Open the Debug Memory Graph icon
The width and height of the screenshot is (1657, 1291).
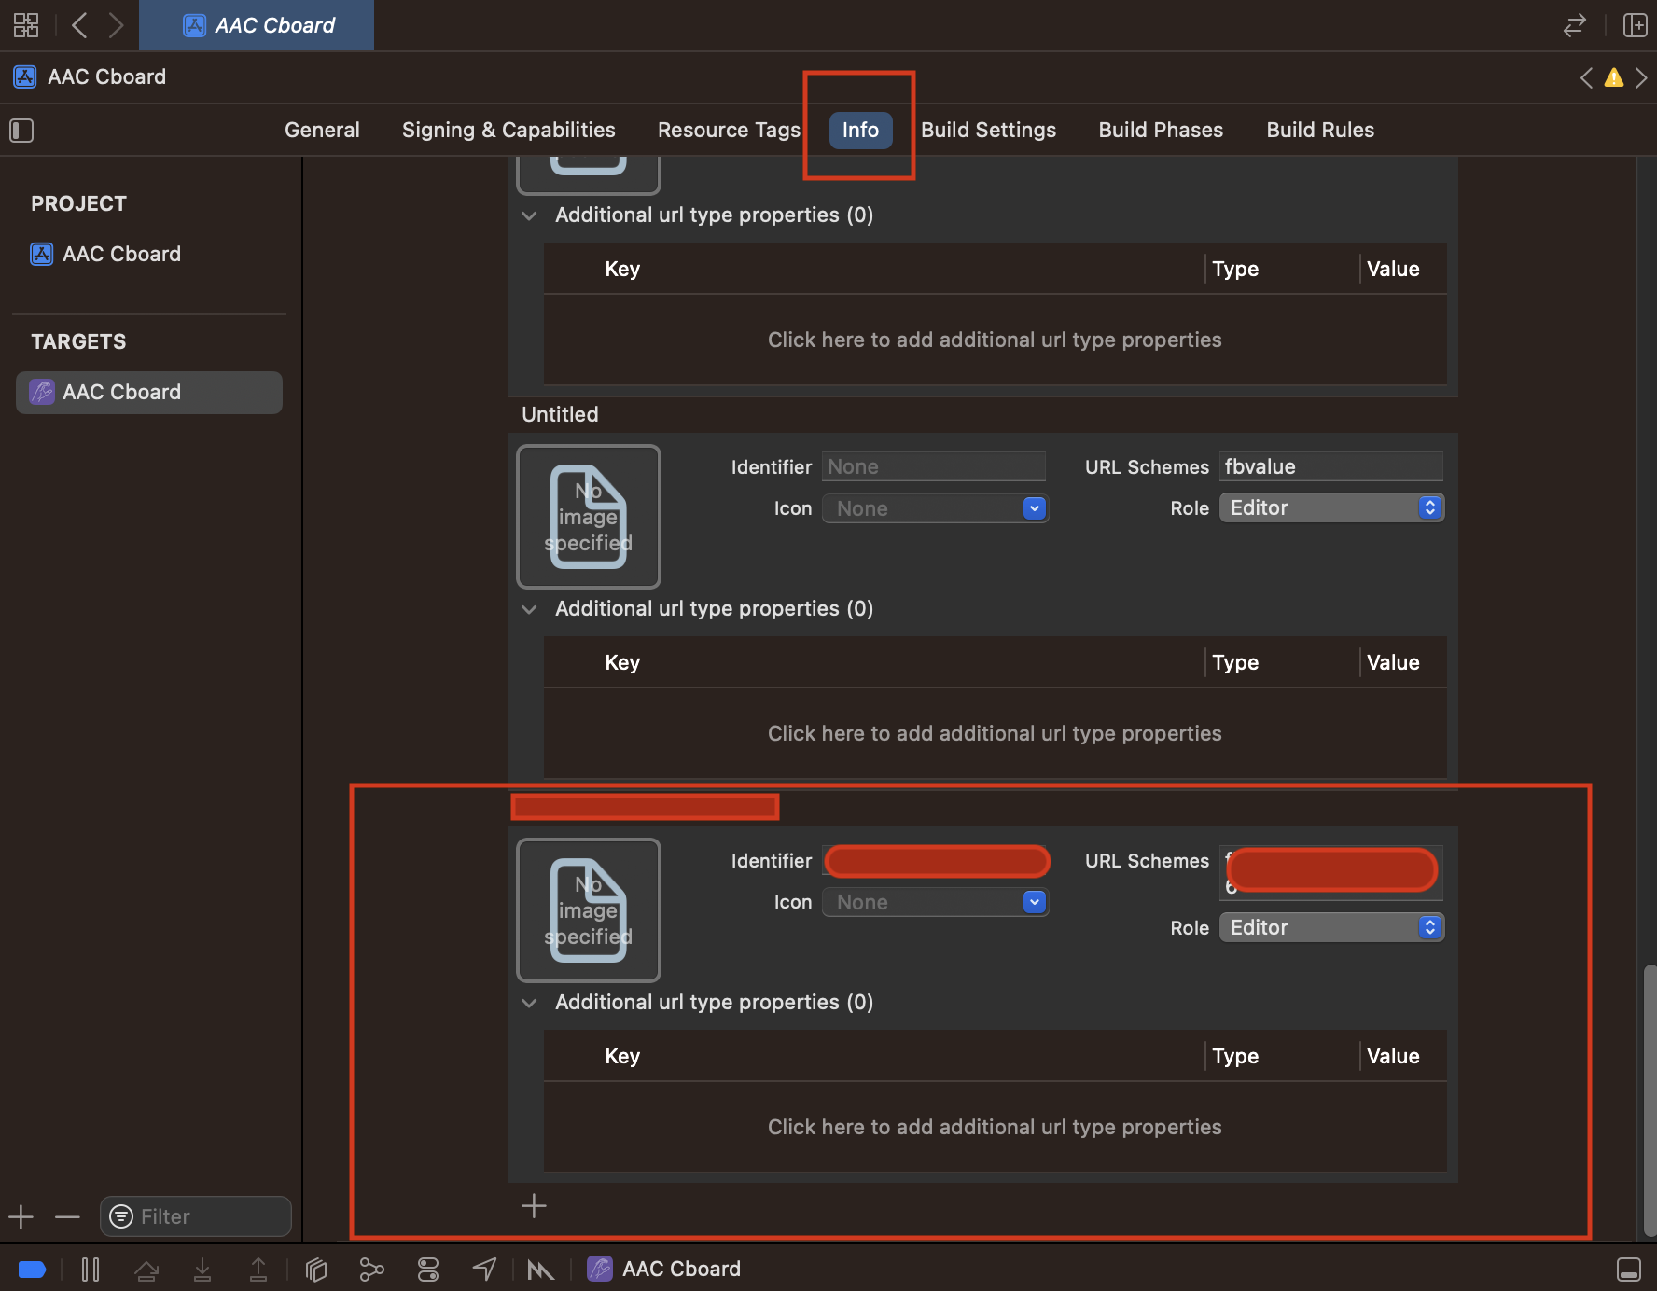[x=371, y=1269]
